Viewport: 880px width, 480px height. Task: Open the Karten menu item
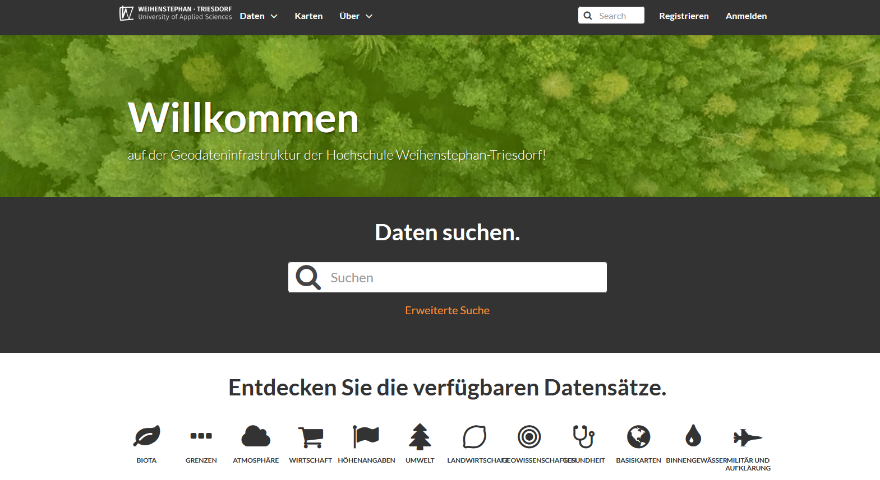tap(308, 16)
